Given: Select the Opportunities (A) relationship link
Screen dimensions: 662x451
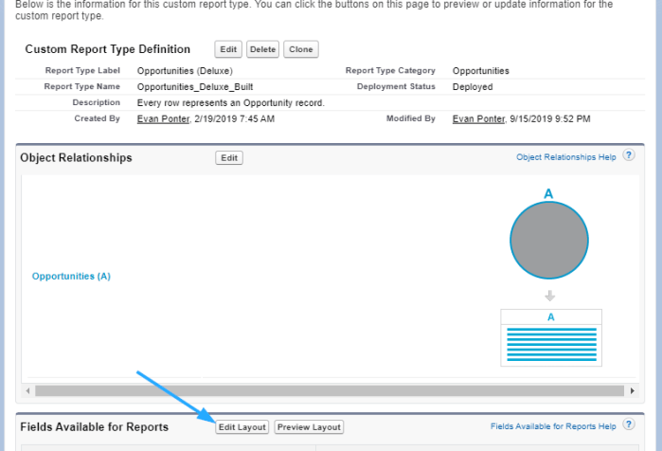Looking at the screenshot, I should point(71,276).
